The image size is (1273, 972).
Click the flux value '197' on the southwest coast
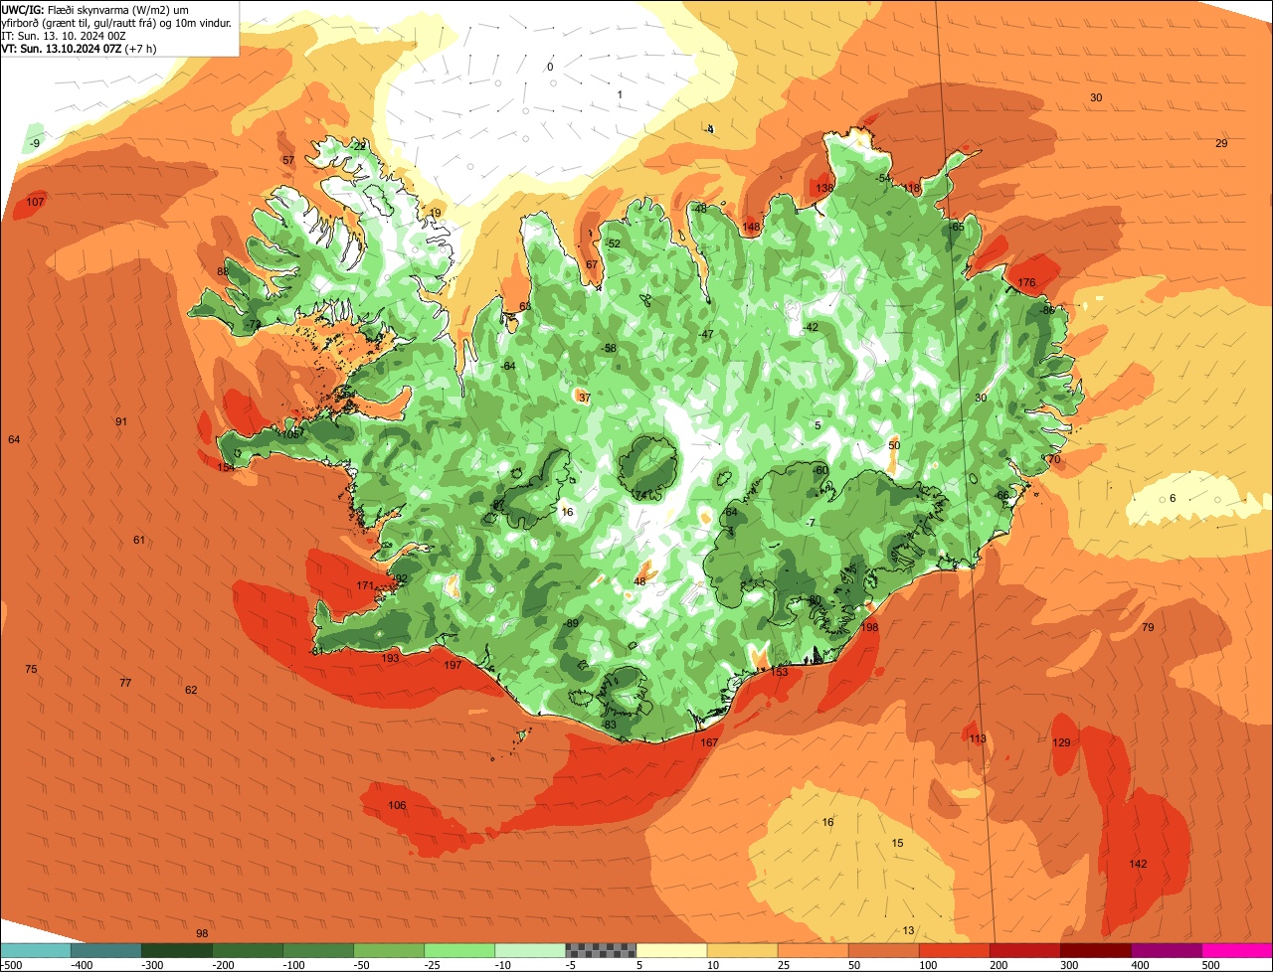453,666
